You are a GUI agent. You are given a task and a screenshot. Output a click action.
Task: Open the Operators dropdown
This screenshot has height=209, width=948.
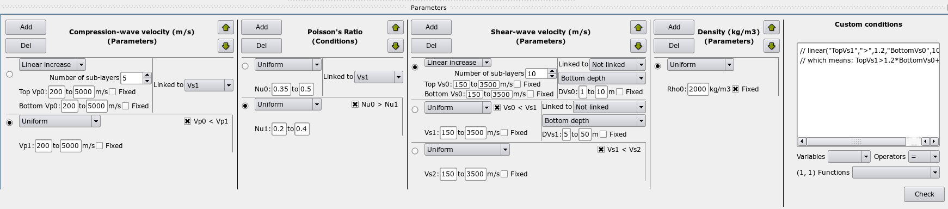coord(925,156)
